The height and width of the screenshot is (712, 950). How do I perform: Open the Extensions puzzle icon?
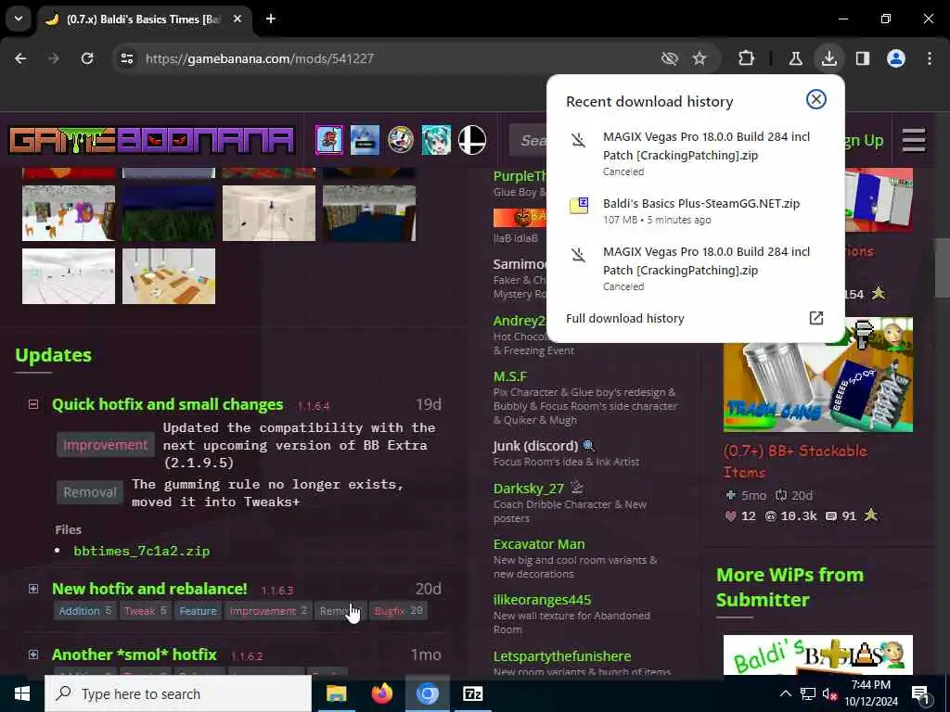(747, 58)
